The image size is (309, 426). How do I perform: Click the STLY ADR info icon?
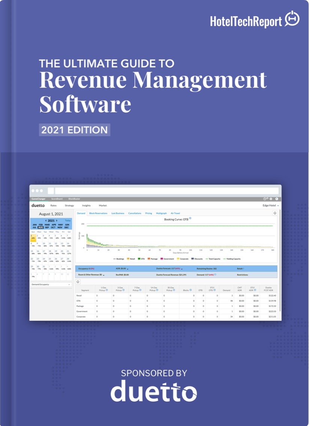(x=255, y=290)
